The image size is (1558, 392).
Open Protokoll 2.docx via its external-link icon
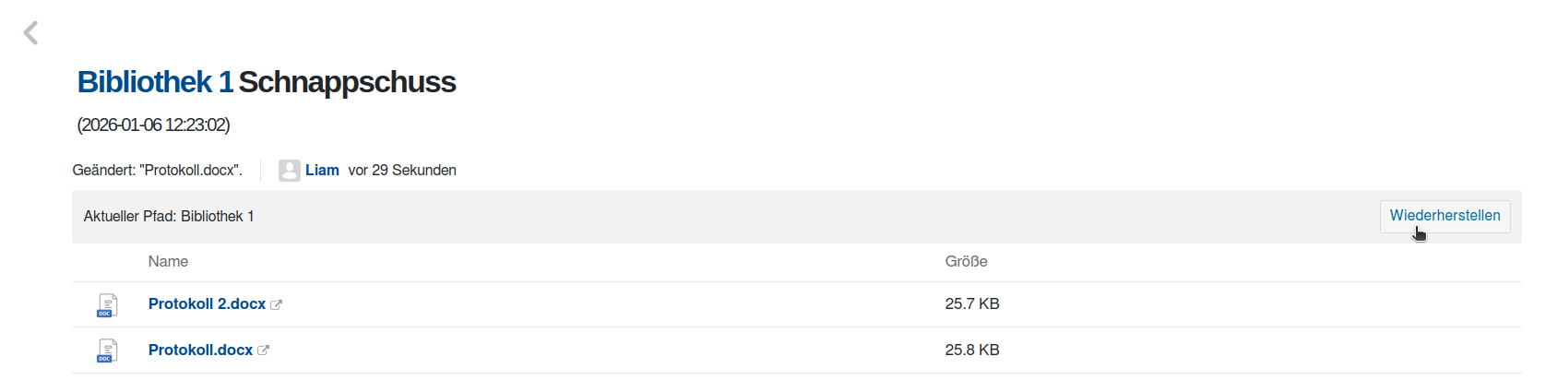click(276, 304)
